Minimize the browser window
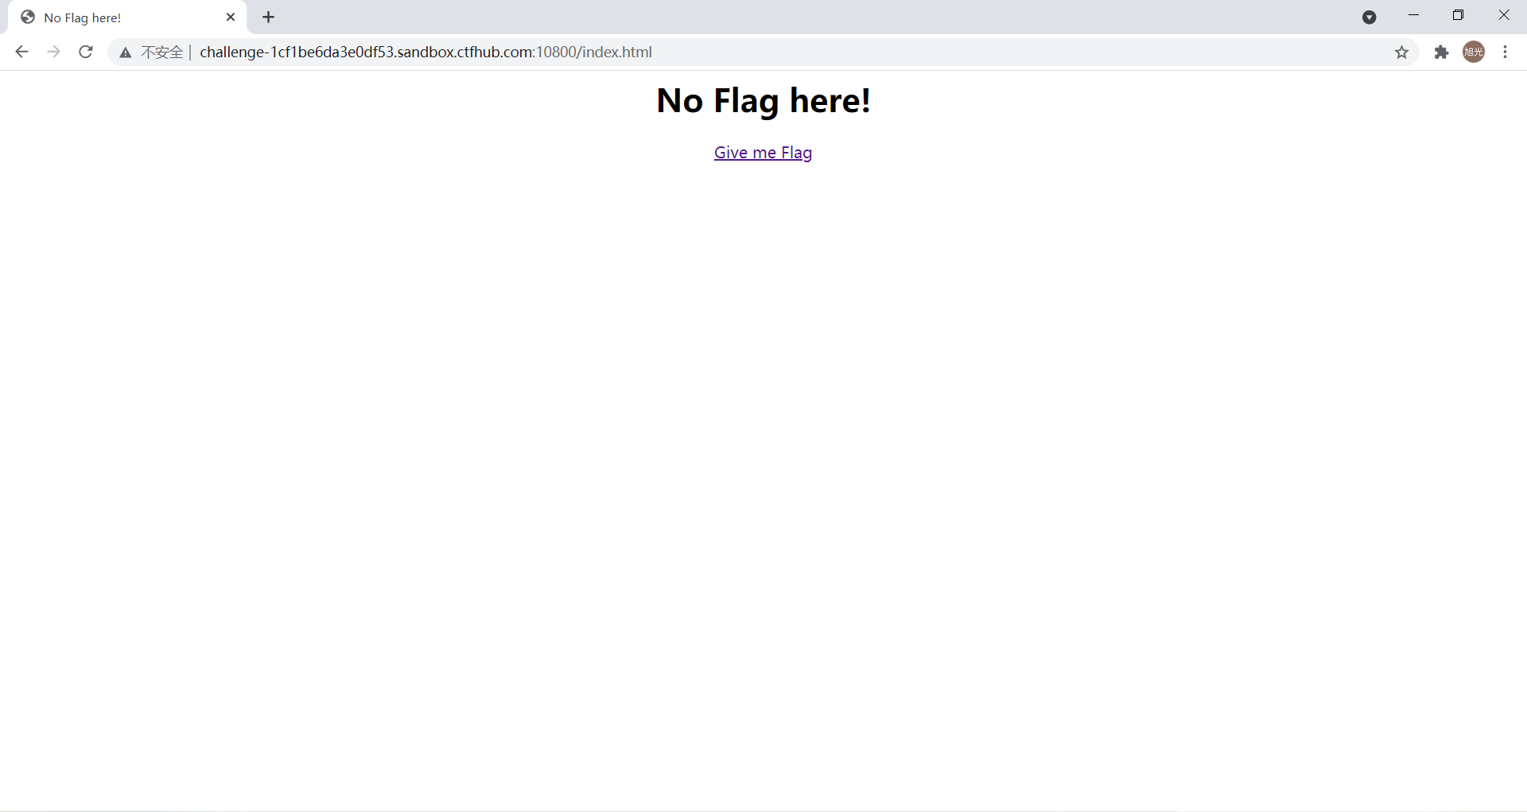This screenshot has width=1527, height=812. click(1413, 16)
